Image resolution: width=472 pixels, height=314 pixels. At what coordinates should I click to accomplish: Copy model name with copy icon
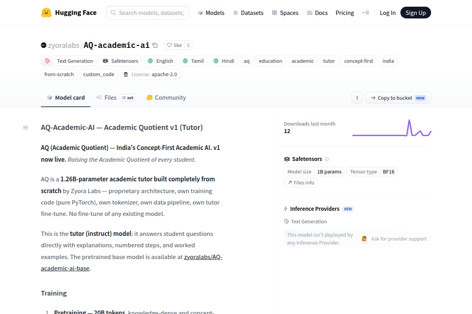(155, 45)
